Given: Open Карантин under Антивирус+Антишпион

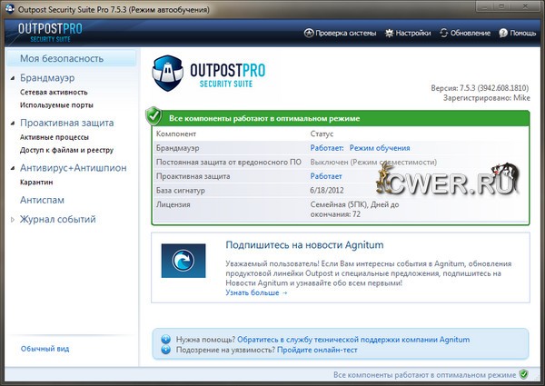Looking at the screenshot, I should pyautogui.click(x=39, y=182).
